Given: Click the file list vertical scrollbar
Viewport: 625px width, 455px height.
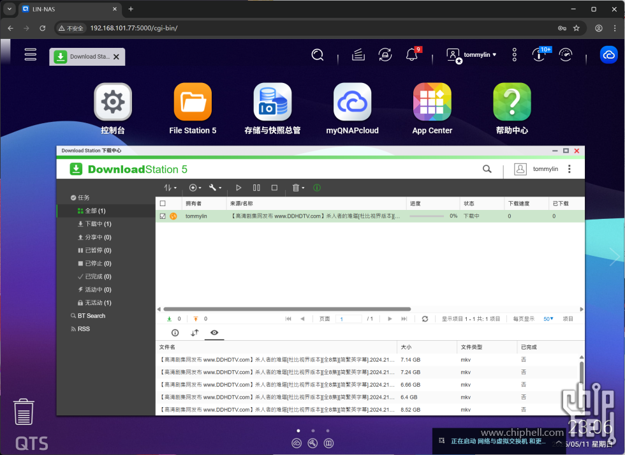Looking at the screenshot, I should 582,373.
